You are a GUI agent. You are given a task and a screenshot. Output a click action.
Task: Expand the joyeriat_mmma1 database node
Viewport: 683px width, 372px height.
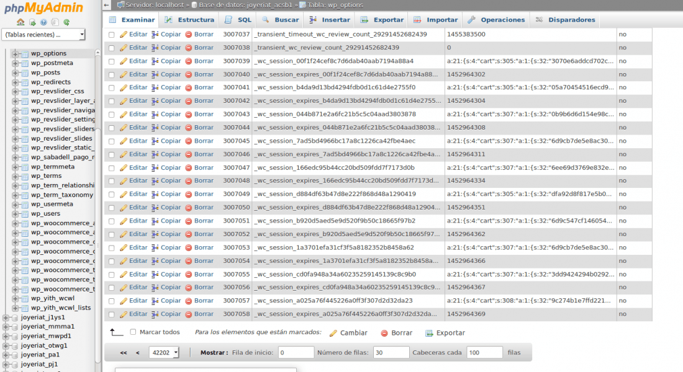tap(6, 327)
